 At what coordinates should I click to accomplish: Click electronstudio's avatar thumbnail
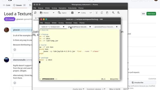[6, 60]
